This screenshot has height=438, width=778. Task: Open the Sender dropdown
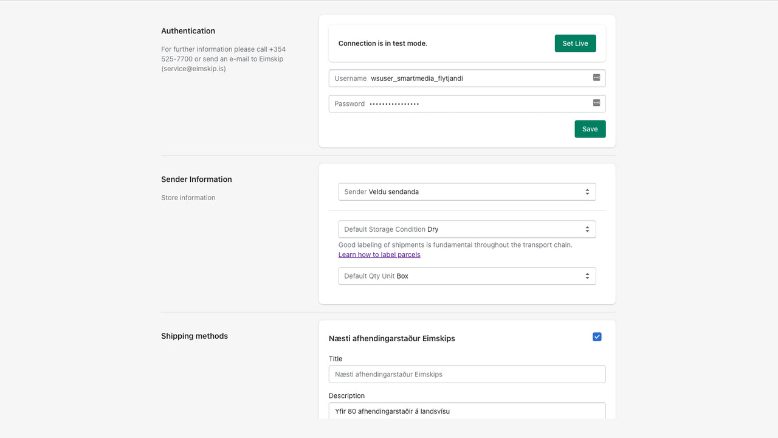(467, 192)
